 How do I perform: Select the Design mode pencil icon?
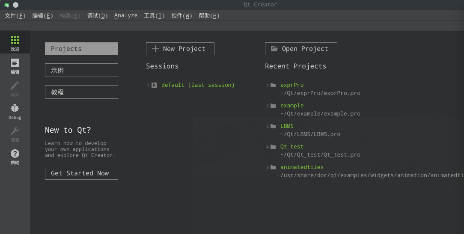pos(15,86)
